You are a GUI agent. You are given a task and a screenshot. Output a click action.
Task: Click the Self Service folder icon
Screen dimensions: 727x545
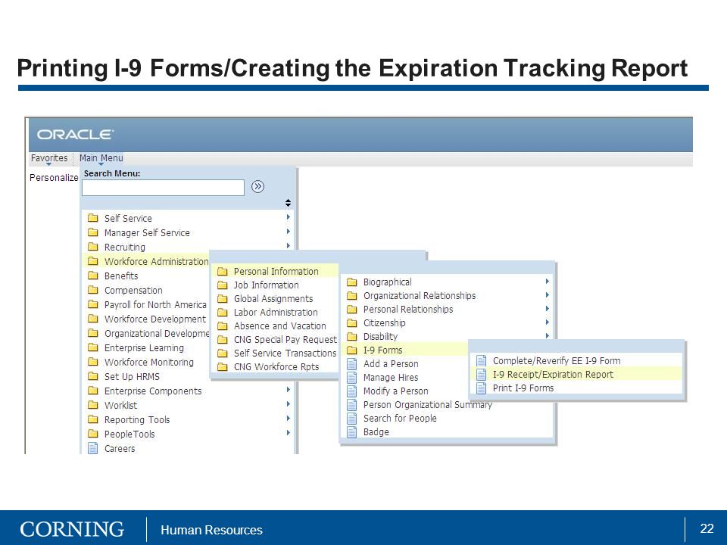tap(92, 218)
